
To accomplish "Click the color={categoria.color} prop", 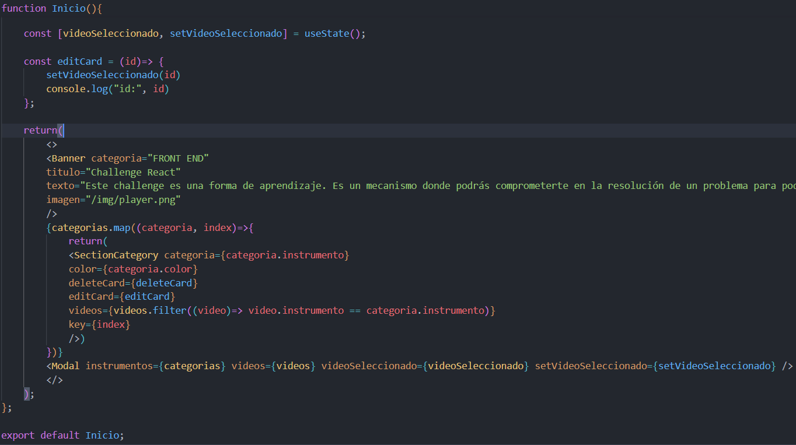I will point(133,269).
